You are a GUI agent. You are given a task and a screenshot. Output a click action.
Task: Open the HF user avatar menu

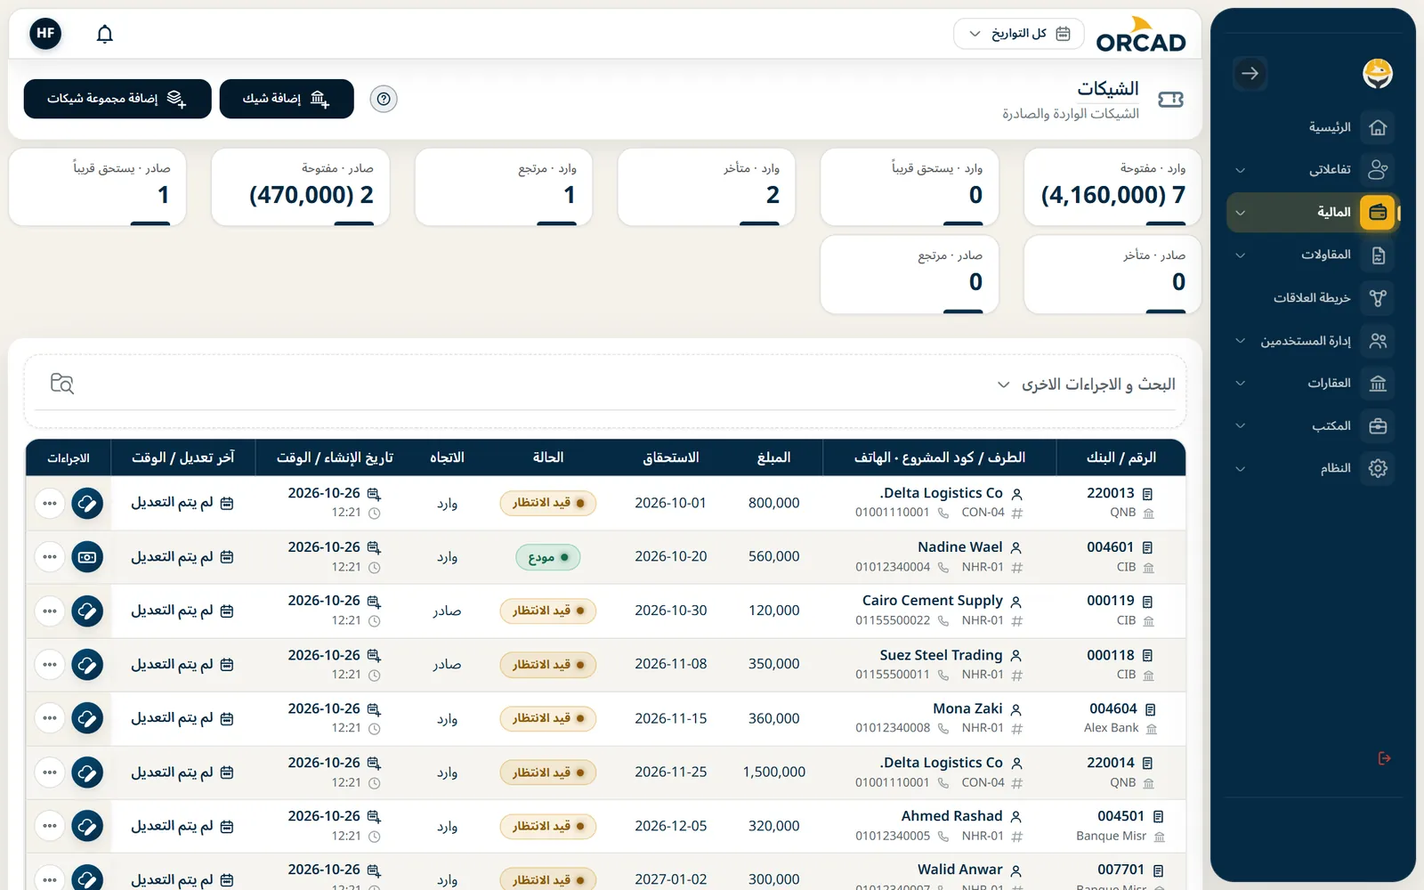click(x=45, y=34)
